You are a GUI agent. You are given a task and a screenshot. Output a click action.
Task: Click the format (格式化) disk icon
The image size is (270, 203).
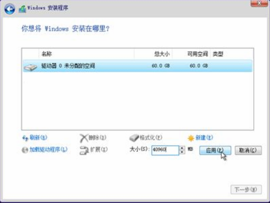(134, 138)
